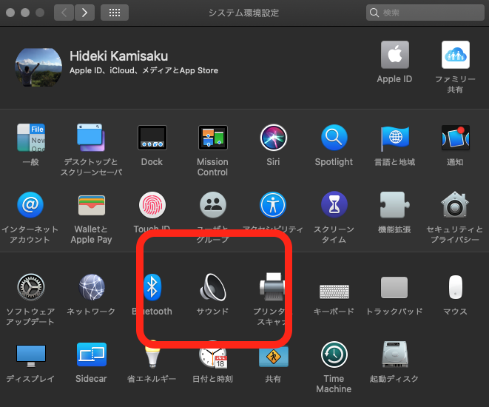Viewport: 489px width, 407px height.
Task: Open Mission Control preferences
Action: (x=213, y=138)
